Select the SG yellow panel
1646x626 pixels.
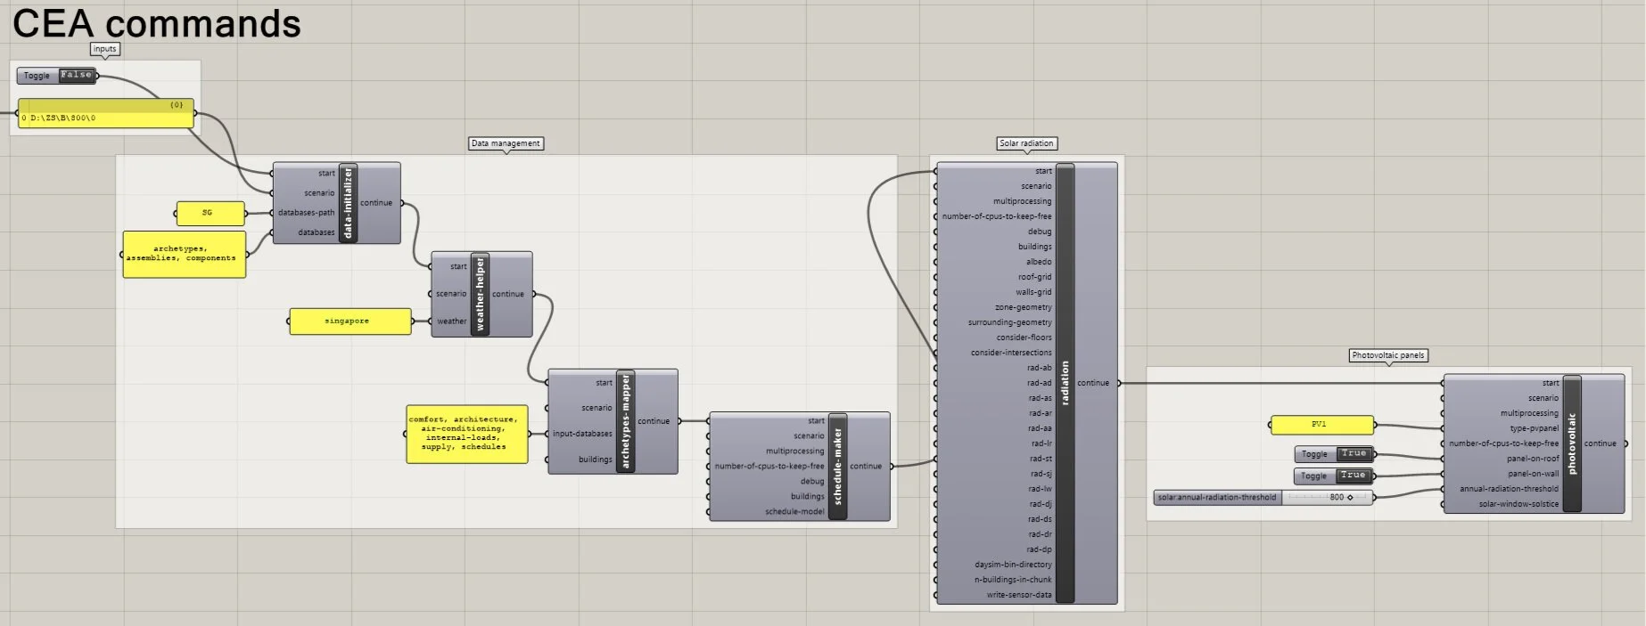(x=210, y=214)
